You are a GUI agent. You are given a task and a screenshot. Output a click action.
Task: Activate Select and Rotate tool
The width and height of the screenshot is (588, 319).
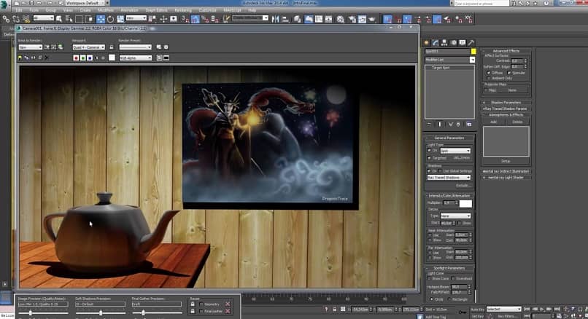tap(110, 19)
